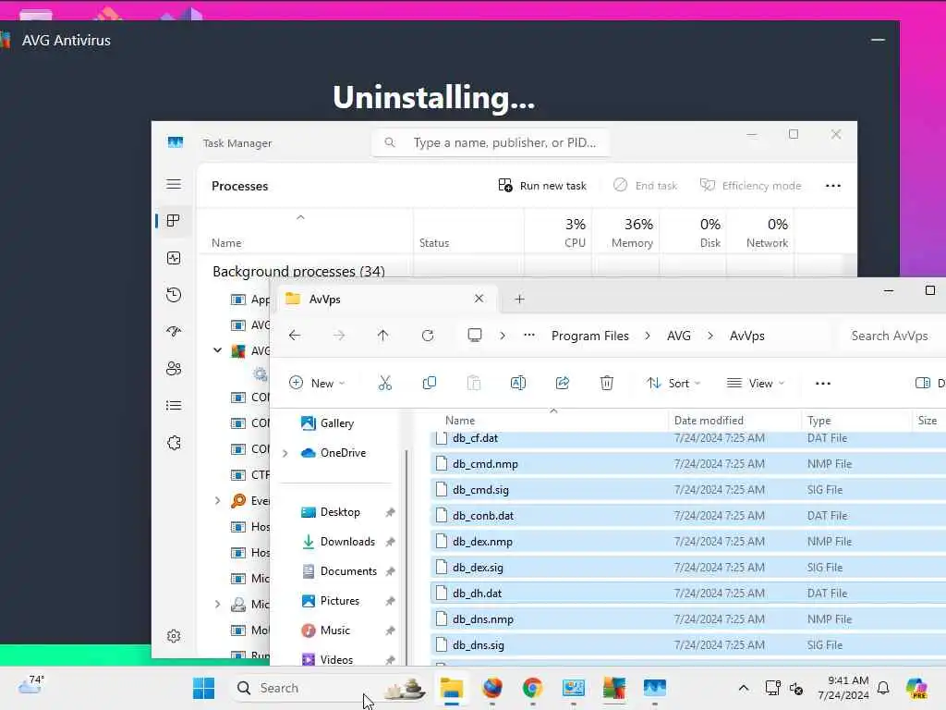Viewport: 946px width, 710px height.
Task: Close the AvVps File Explorer tab
Action: [479, 299]
